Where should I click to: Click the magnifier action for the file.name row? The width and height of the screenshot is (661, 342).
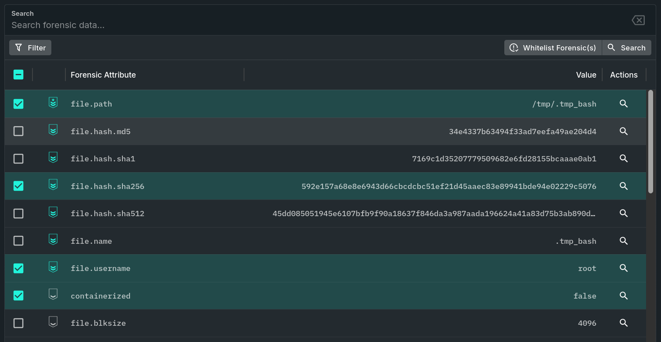[624, 241]
